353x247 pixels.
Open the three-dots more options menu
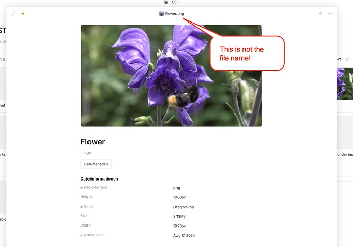[x=330, y=14]
